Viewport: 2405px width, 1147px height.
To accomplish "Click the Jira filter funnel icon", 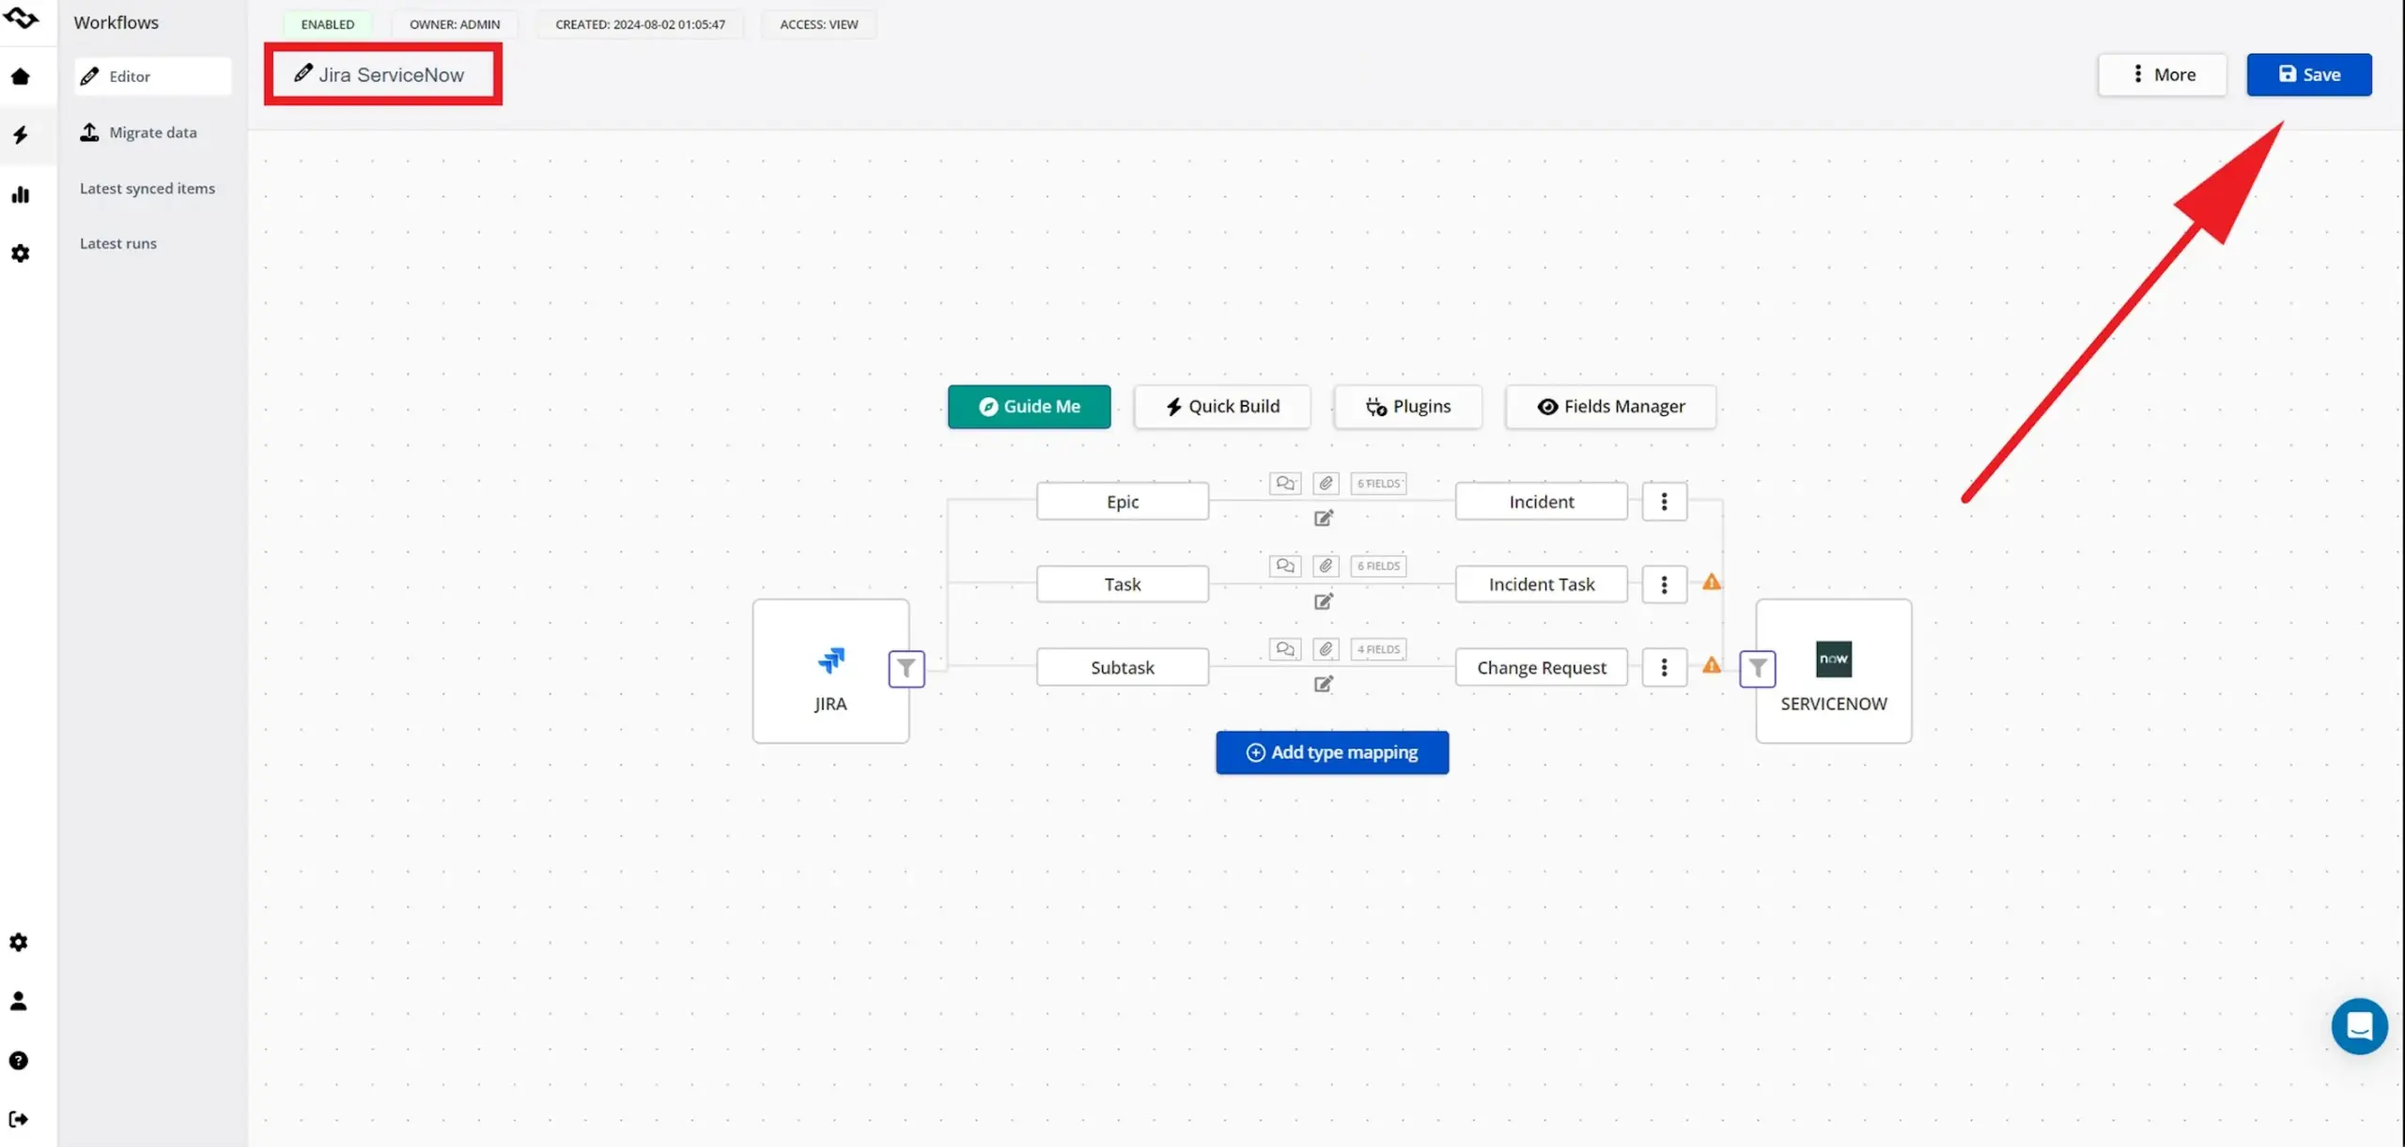I will [x=906, y=669].
